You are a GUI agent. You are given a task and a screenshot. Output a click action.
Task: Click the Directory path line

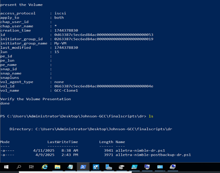[91, 129]
